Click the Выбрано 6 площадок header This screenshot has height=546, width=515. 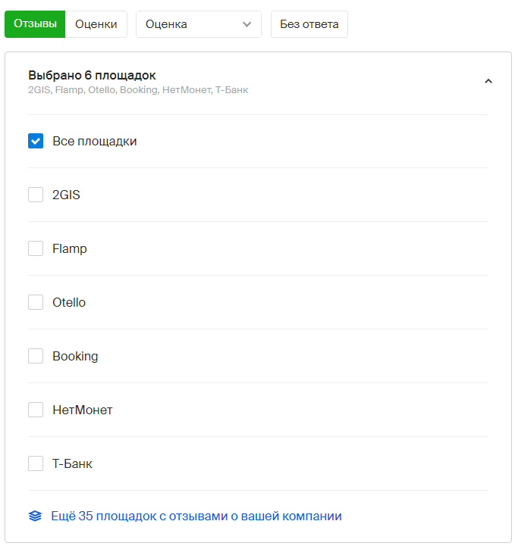(92, 75)
